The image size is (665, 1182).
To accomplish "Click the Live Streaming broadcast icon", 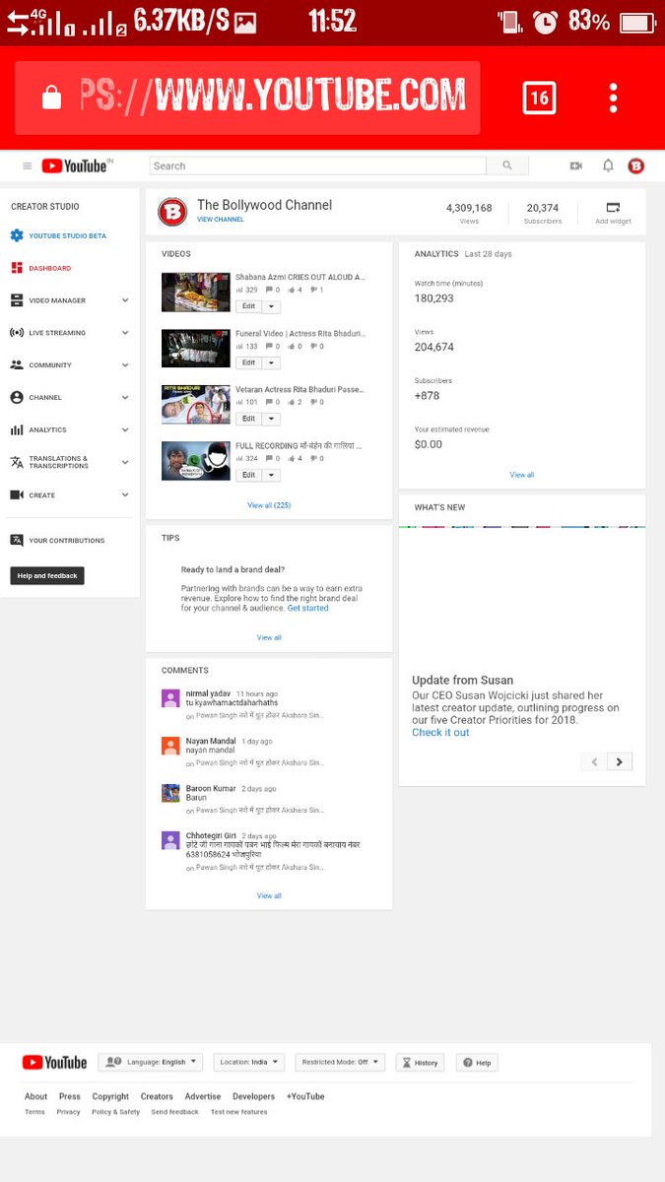I will click(17, 333).
